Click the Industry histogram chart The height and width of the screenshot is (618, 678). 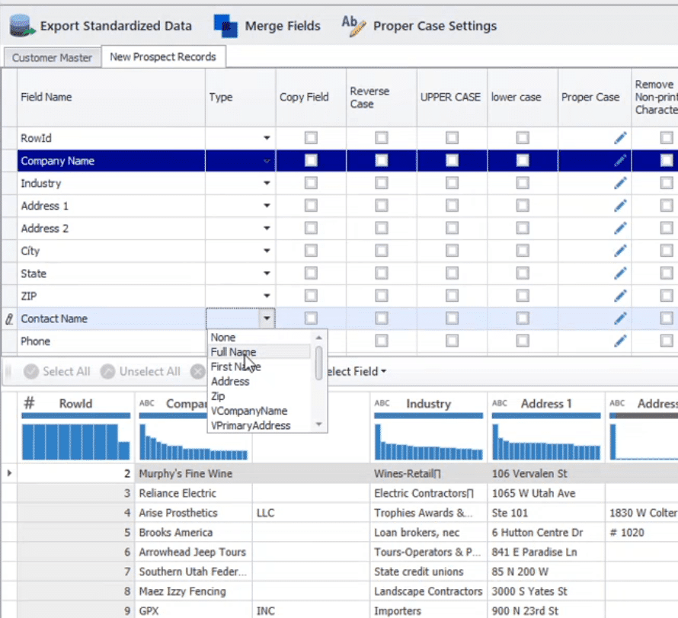coord(428,441)
